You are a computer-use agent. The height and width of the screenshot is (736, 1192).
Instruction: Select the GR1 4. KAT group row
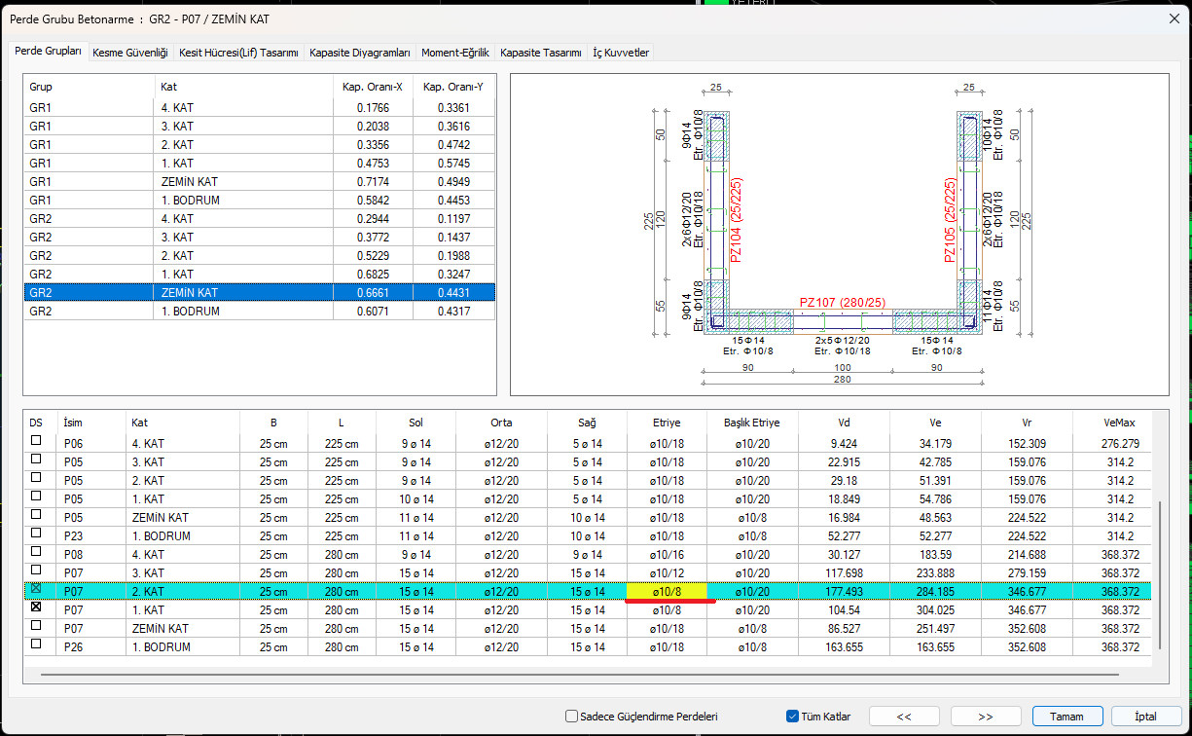260,108
